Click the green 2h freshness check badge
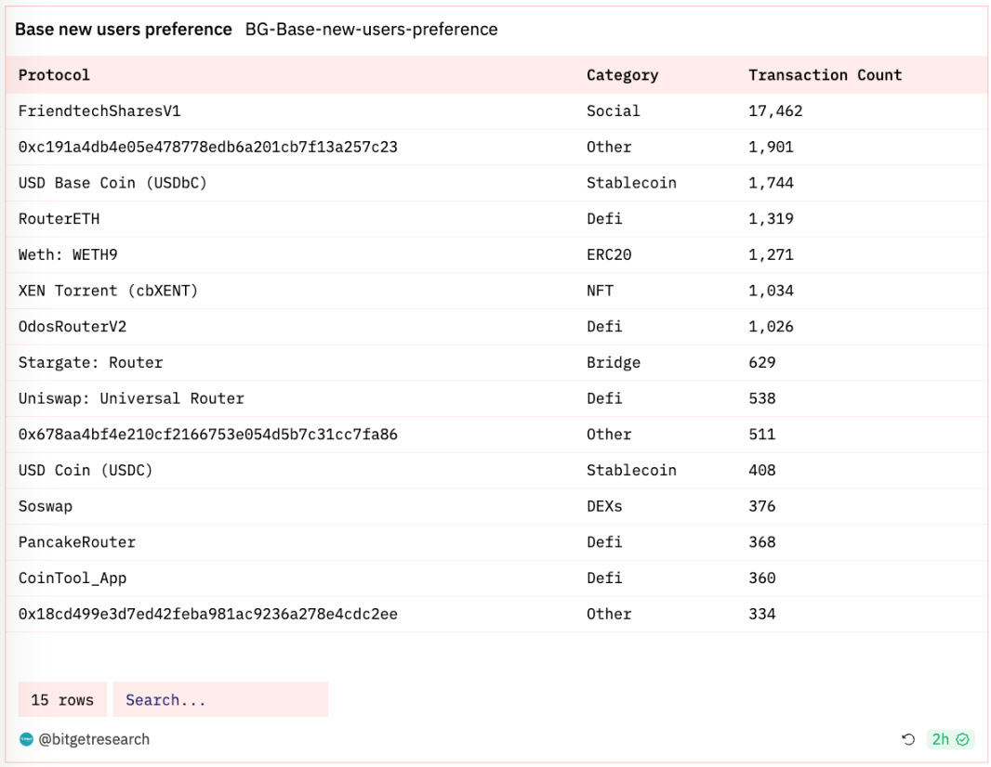Screen dimensions: 991x767 [x=950, y=739]
